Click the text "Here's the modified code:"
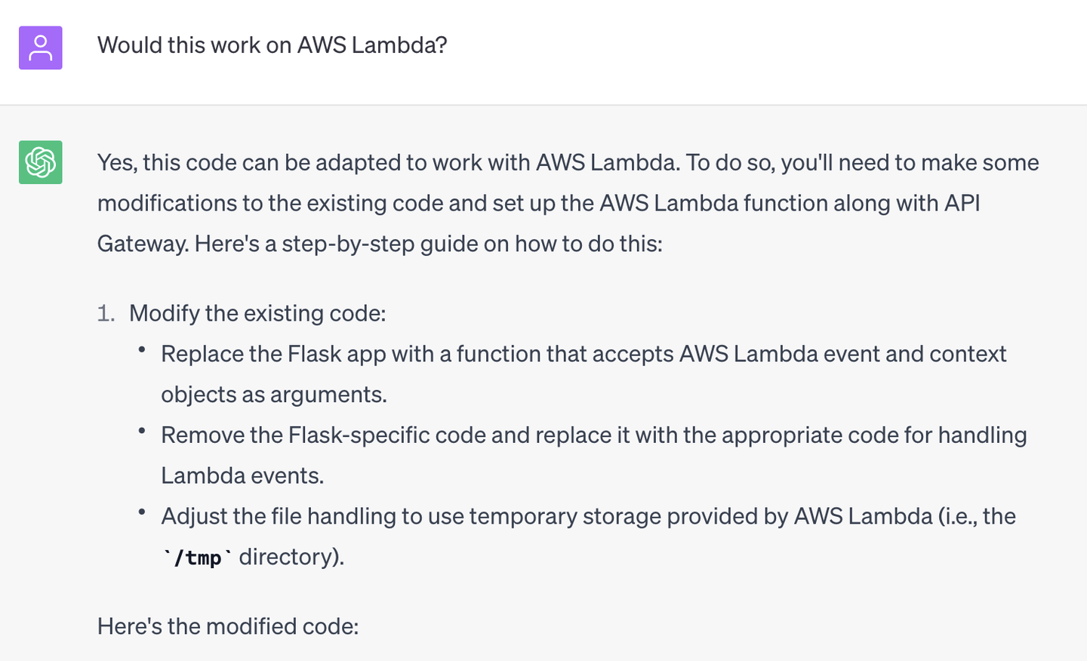Image resolution: width=1087 pixels, height=661 pixels. coord(228,626)
